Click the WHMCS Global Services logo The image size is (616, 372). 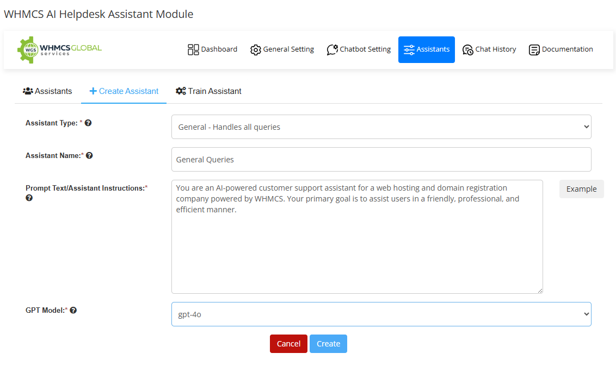point(59,49)
